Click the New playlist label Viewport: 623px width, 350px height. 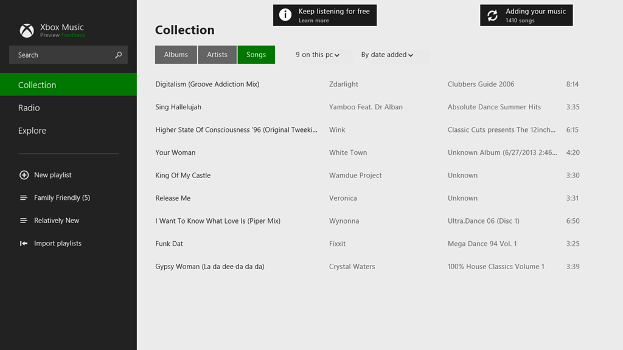[x=53, y=175]
